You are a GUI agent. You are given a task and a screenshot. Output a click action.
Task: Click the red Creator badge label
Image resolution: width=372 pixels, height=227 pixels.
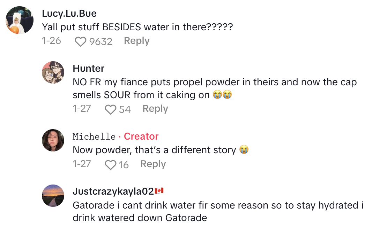(x=141, y=136)
